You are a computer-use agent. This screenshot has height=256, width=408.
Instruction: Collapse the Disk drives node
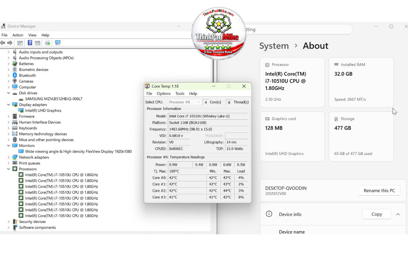(x=8, y=93)
